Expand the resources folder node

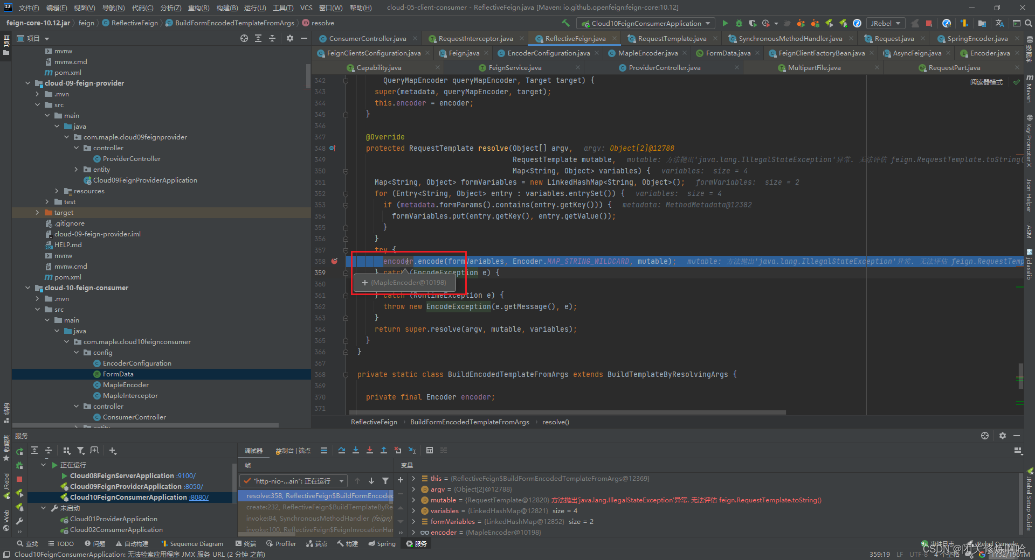[57, 191]
